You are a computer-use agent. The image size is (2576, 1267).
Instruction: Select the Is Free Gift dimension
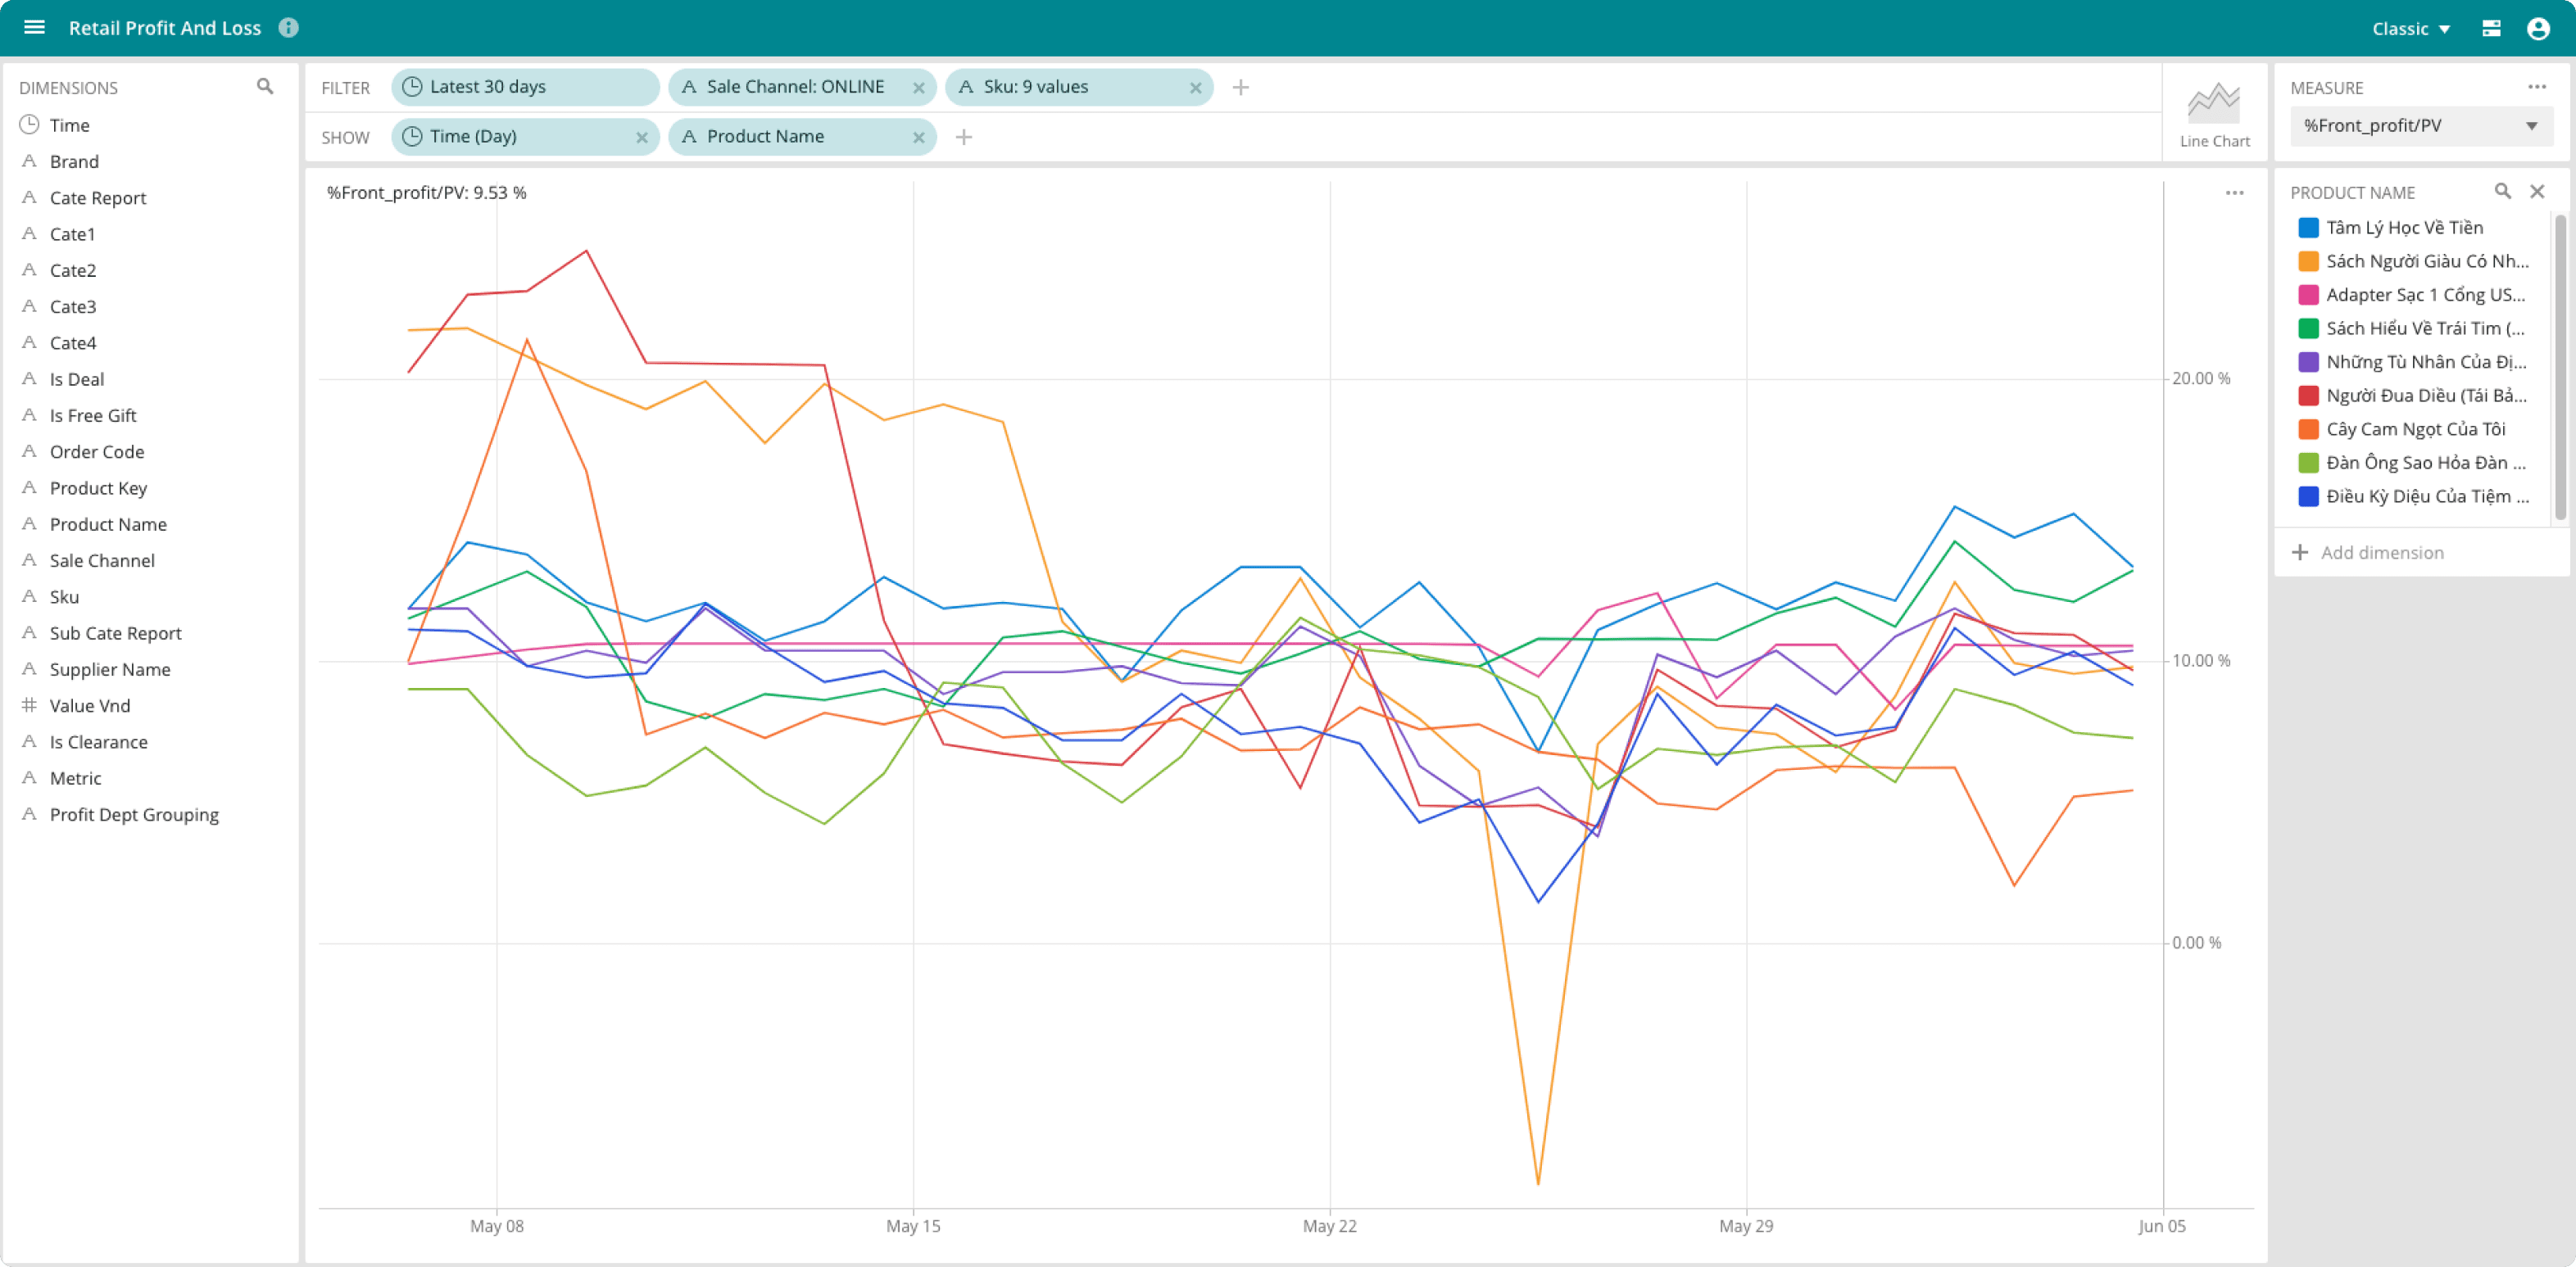[x=150, y=416]
